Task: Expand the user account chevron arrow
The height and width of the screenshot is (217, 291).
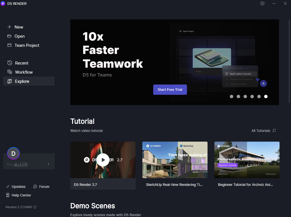Action: pos(48,164)
